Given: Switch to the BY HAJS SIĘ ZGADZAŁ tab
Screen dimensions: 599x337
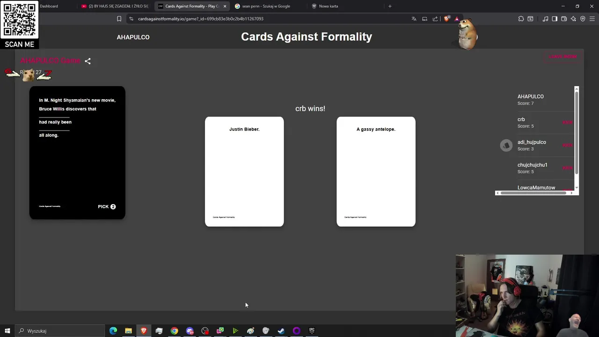Looking at the screenshot, I should (x=115, y=6).
